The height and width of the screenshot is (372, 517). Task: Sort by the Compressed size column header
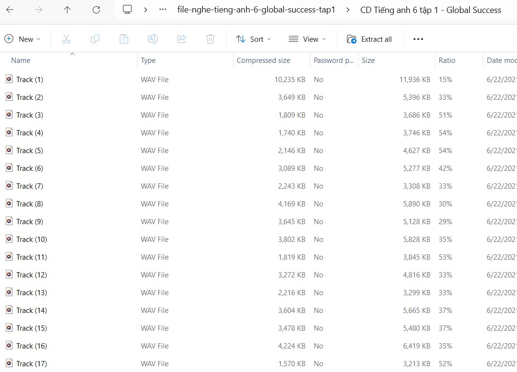click(263, 60)
